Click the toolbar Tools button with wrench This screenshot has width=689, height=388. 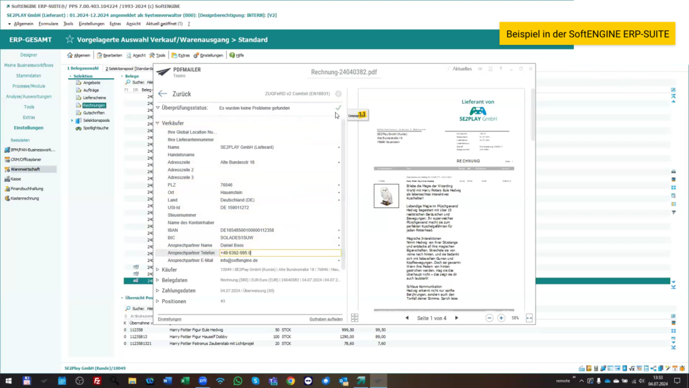(x=157, y=55)
